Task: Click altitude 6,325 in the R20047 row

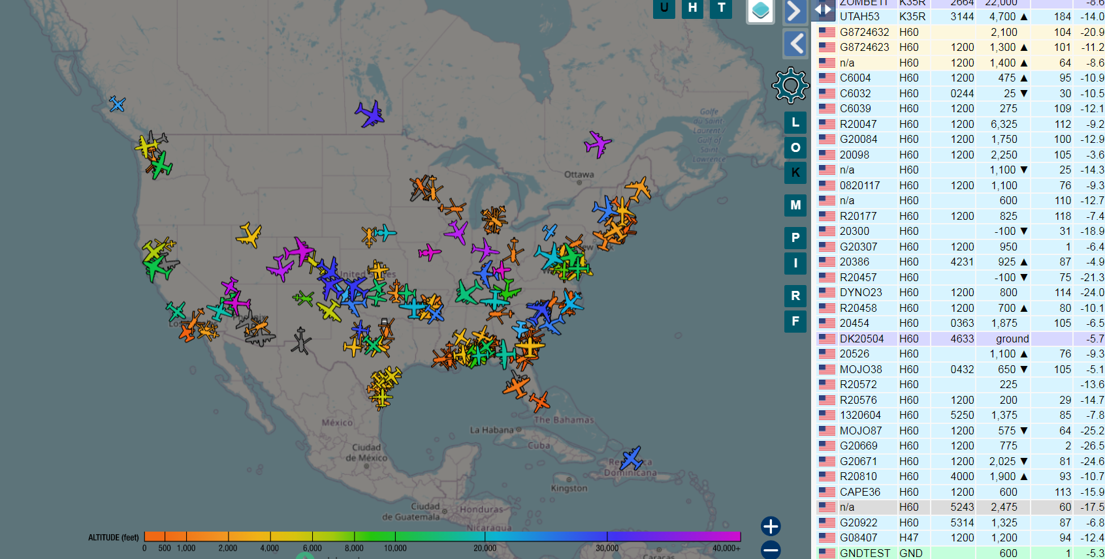Action: (1004, 124)
